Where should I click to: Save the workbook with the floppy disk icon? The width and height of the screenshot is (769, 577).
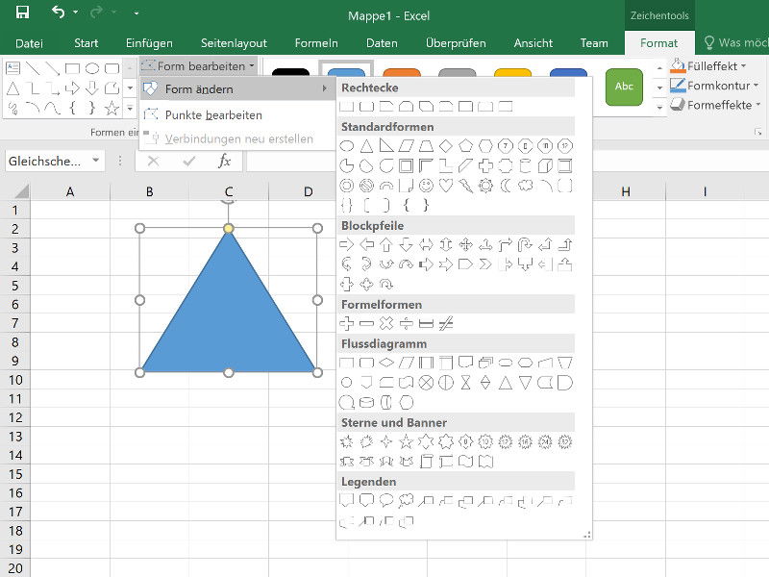coord(22,12)
